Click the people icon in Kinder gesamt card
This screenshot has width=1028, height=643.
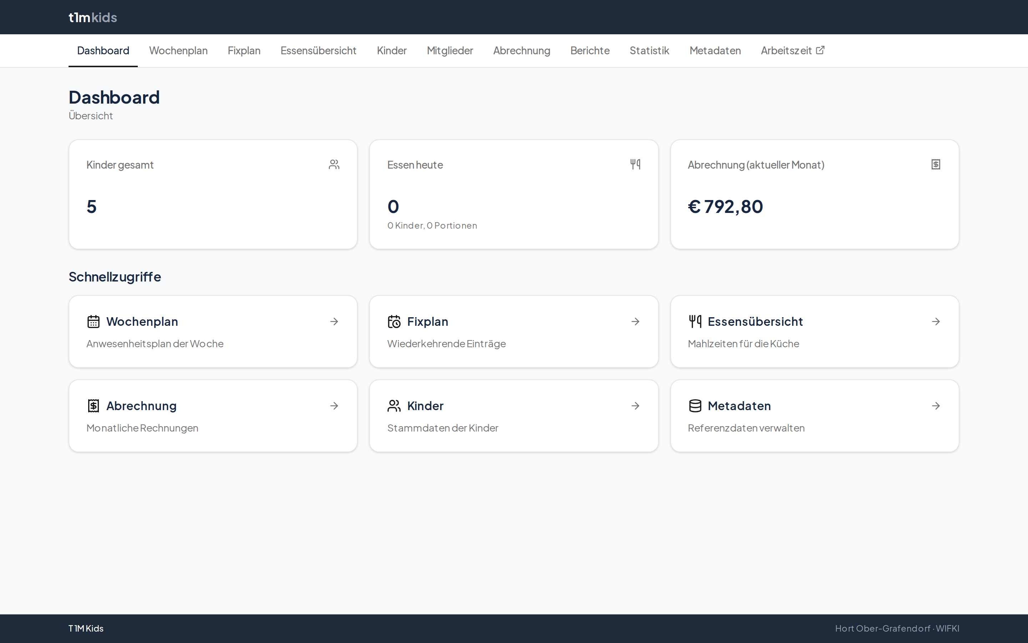[334, 164]
